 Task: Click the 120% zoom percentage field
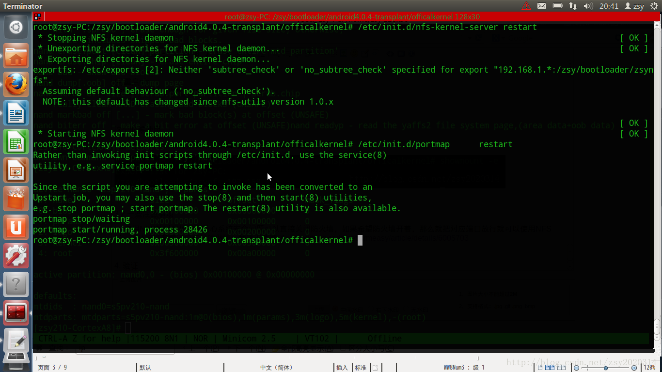(x=649, y=368)
